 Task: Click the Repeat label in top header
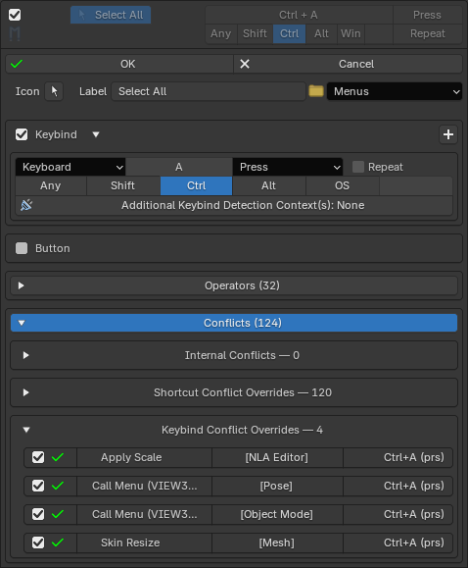(x=428, y=33)
